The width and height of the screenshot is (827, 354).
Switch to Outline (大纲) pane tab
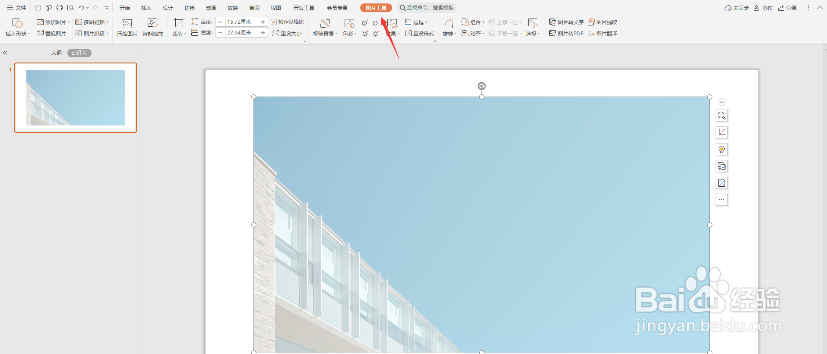(x=57, y=53)
